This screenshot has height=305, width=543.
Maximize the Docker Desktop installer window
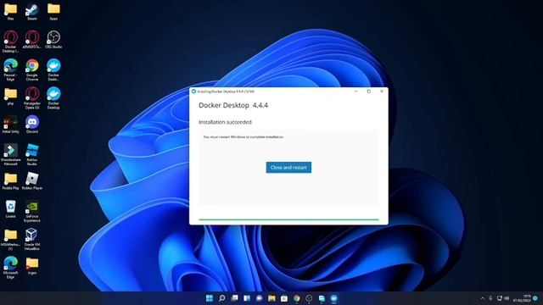(x=369, y=91)
